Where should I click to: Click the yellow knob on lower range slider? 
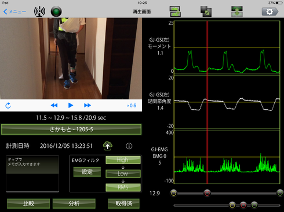232,205
